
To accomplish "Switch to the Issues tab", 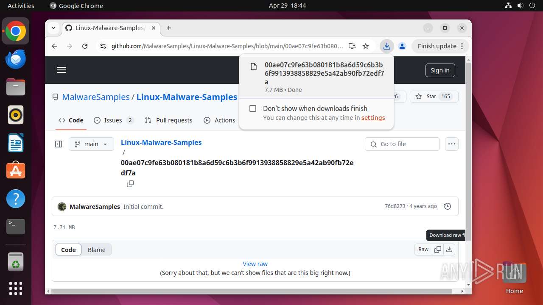I will 114,120.
